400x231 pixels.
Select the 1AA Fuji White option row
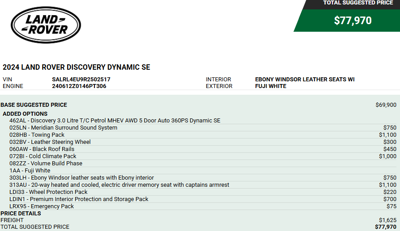pos(203,170)
